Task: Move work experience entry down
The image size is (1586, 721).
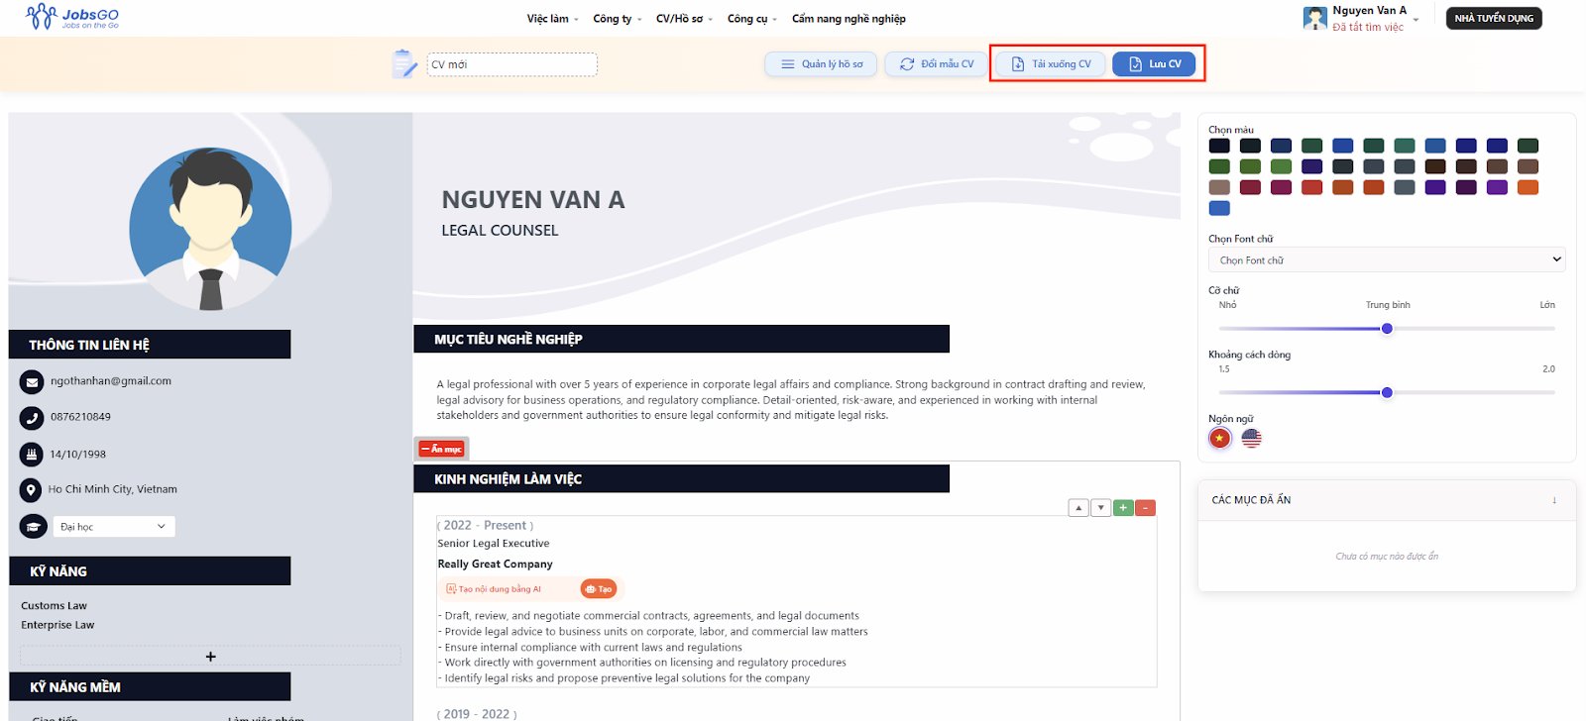Action: (1100, 508)
